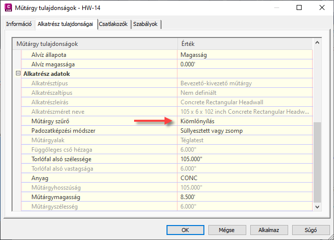Click the Mégse cancel button

226,231
